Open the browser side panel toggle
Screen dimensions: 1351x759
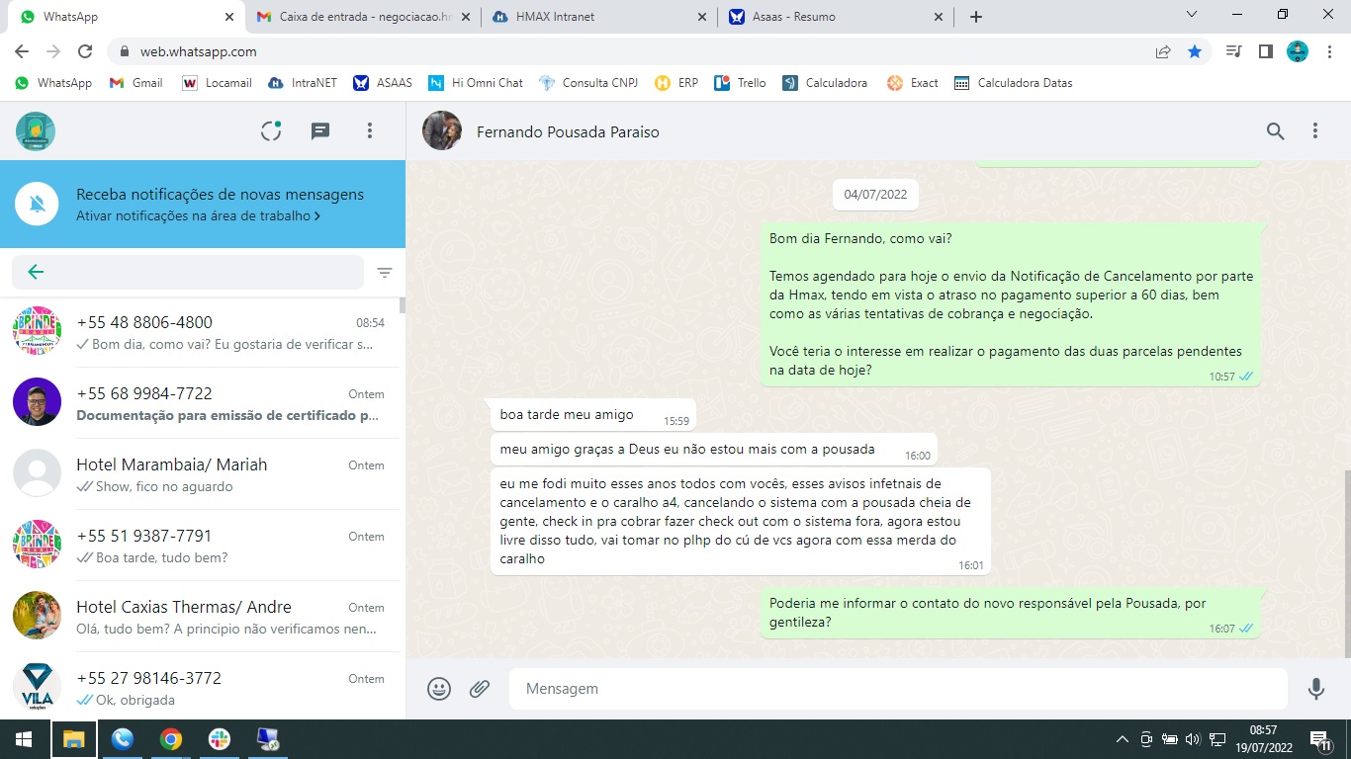pyautogui.click(x=1265, y=51)
